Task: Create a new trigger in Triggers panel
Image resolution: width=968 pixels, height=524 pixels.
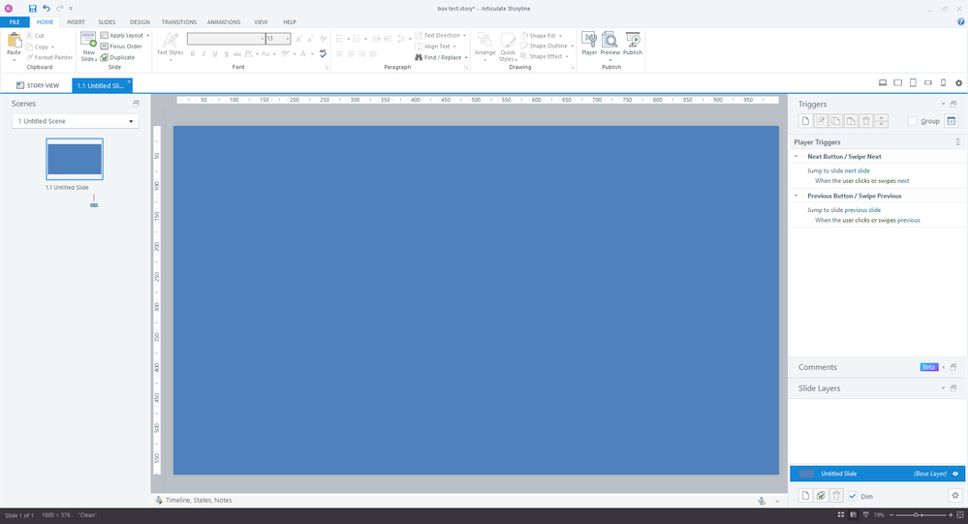Action: coord(804,121)
